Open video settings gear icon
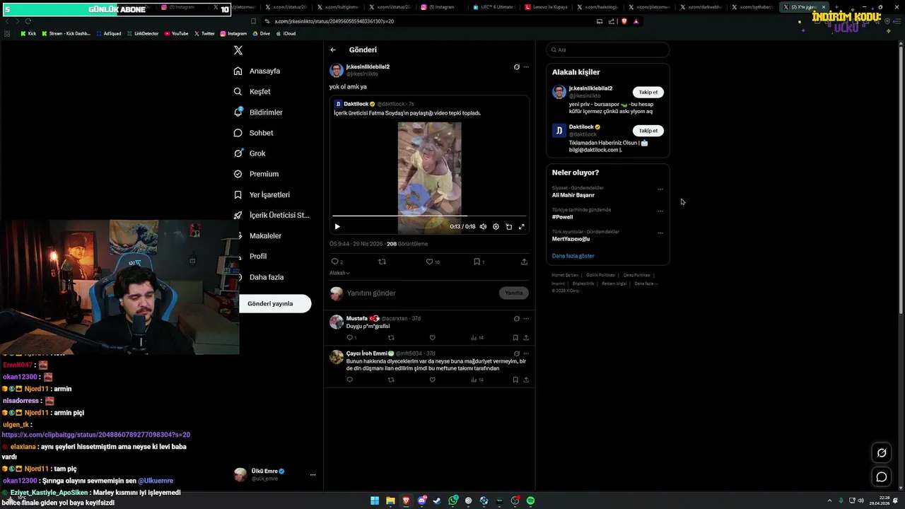The width and height of the screenshot is (905, 509). tap(496, 227)
